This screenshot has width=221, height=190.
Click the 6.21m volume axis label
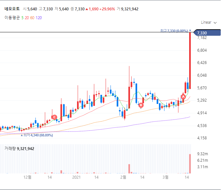202,160
